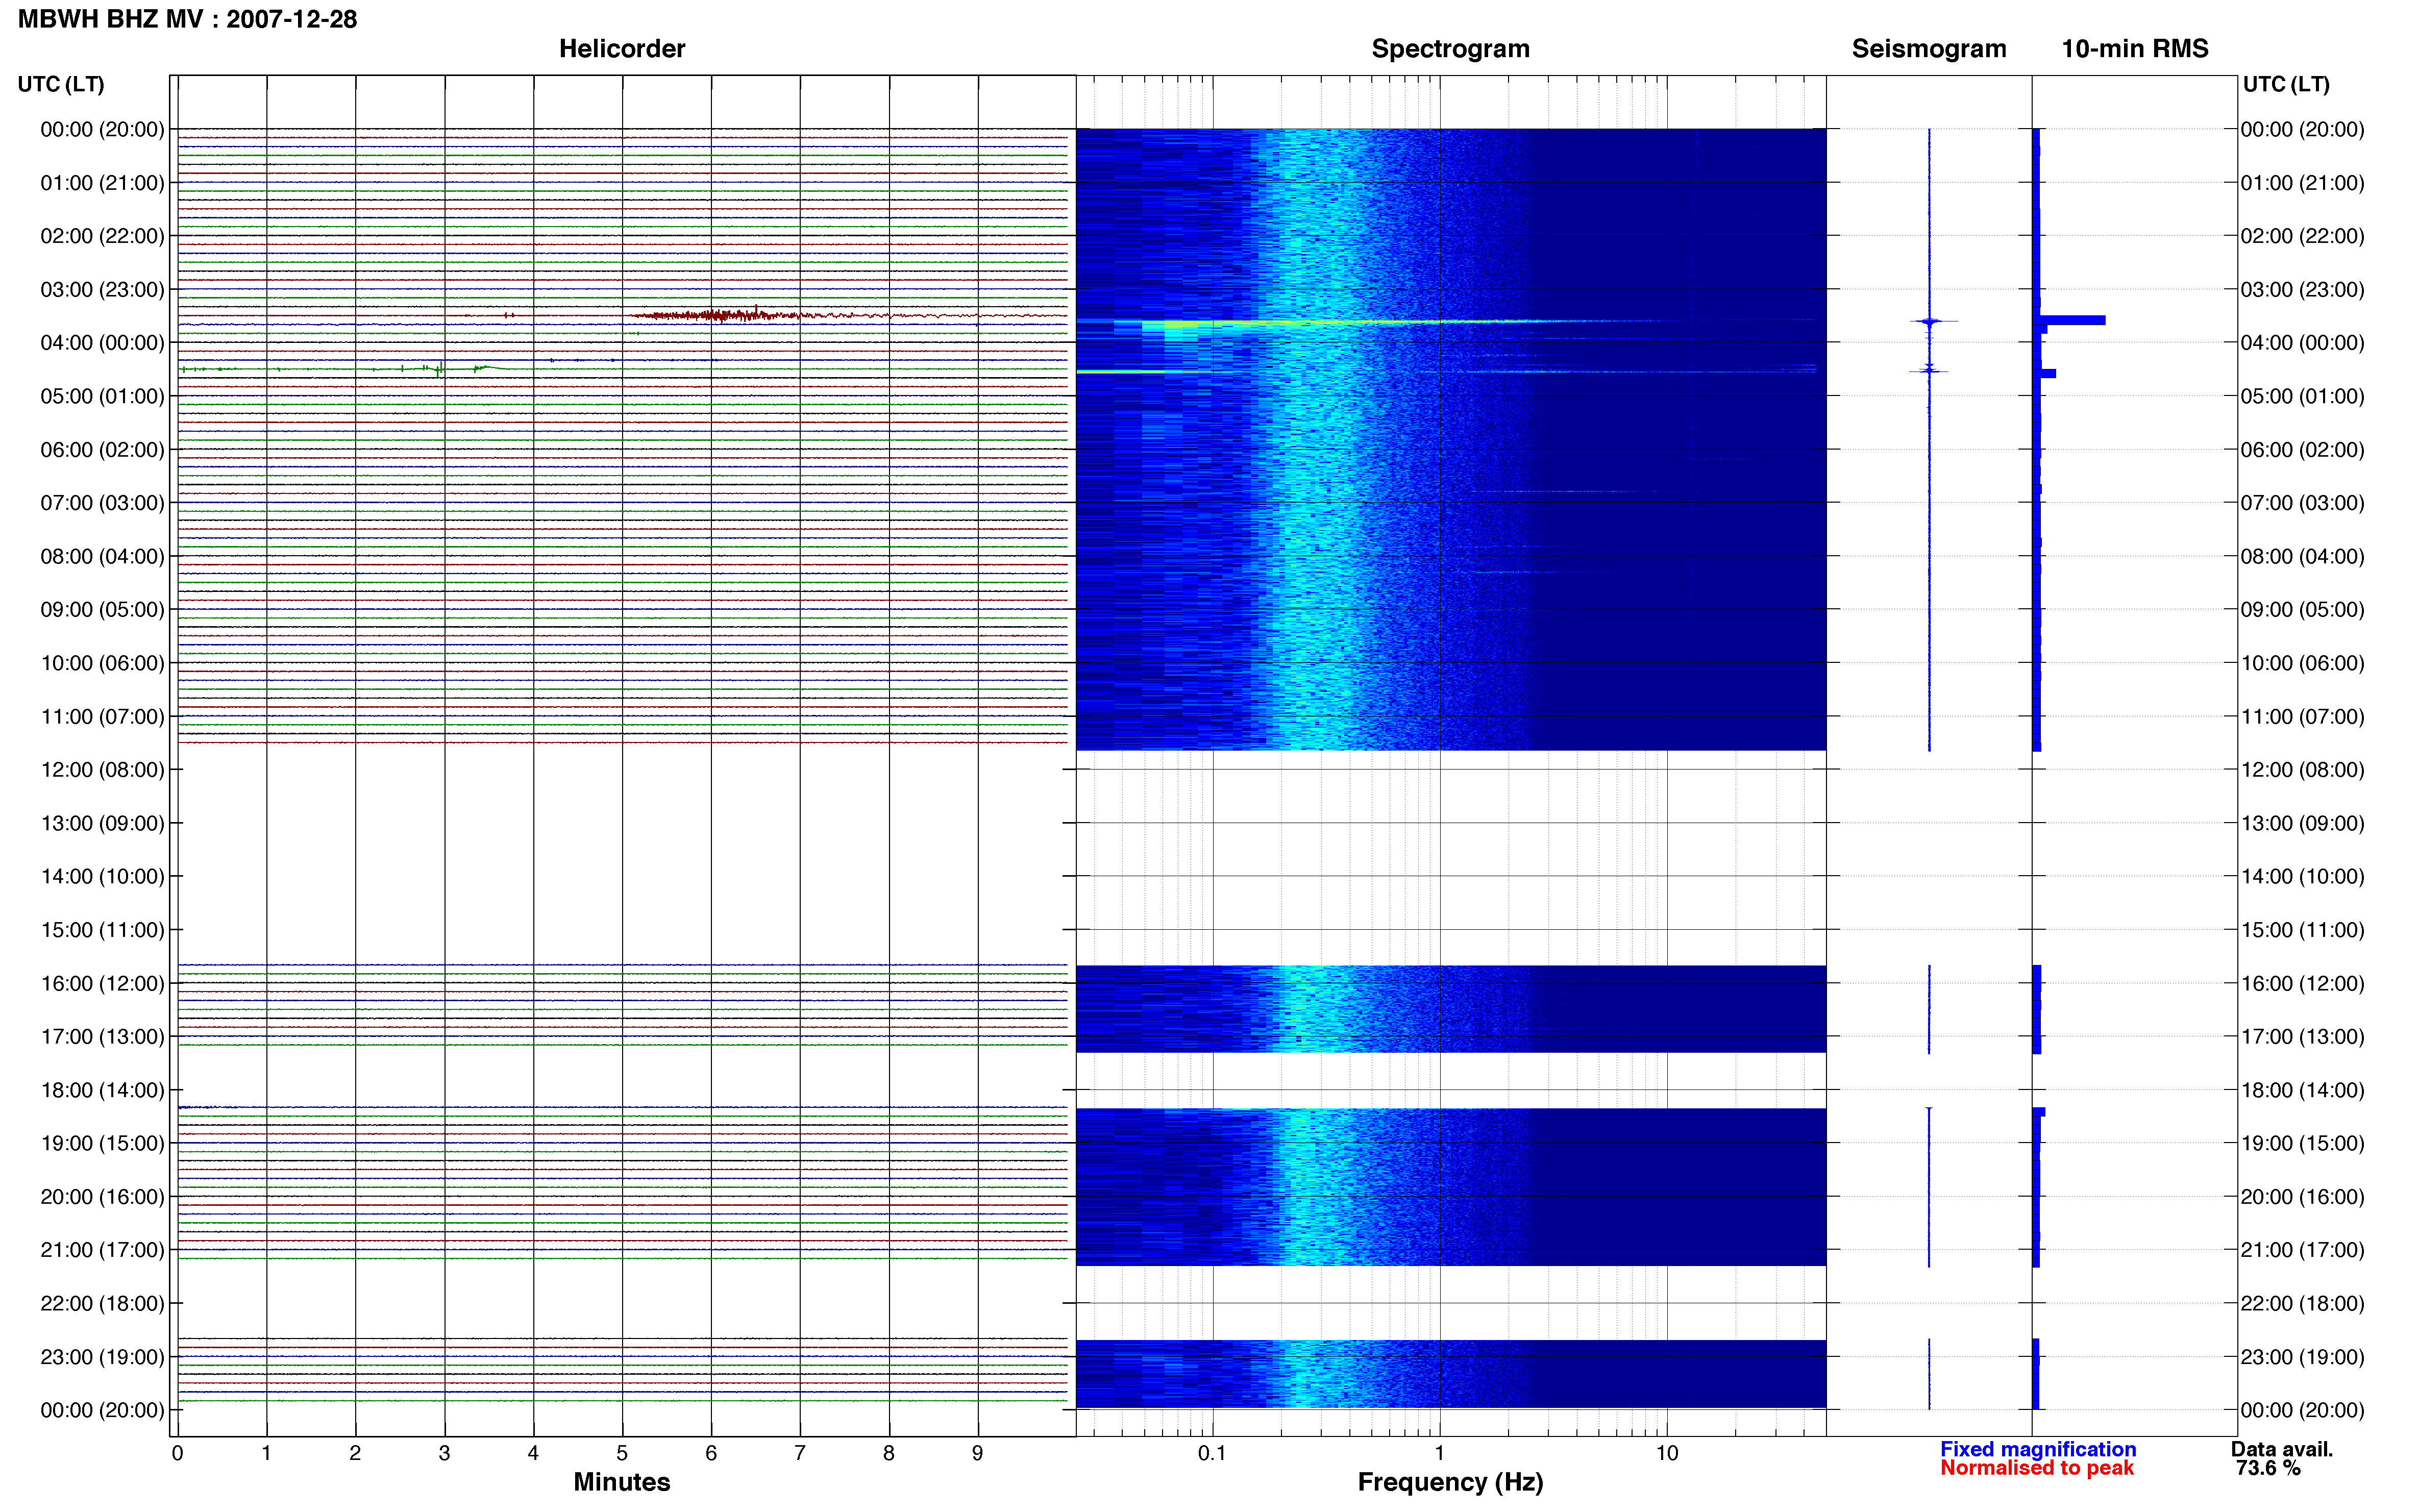This screenshot has height=1512, width=2419.
Task: Click the minute tick label '5' on helicorder
Action: 622,1453
